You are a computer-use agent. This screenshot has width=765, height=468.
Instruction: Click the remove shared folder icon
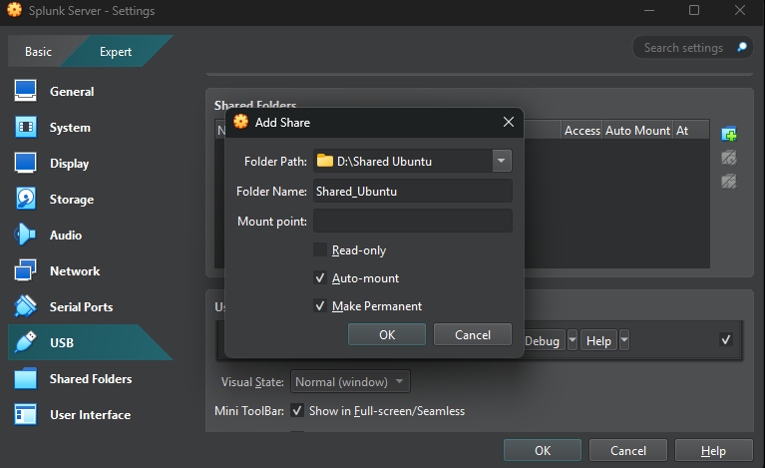729,182
